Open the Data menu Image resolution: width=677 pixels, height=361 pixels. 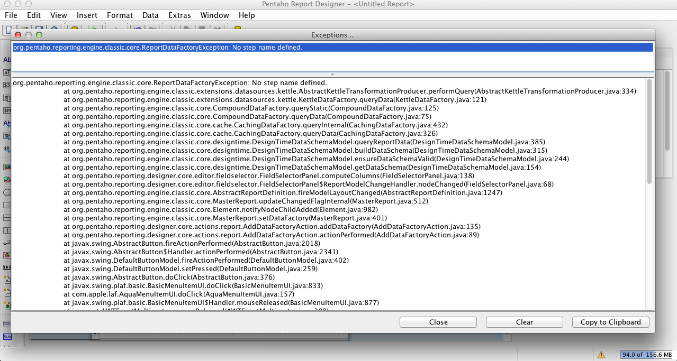150,15
